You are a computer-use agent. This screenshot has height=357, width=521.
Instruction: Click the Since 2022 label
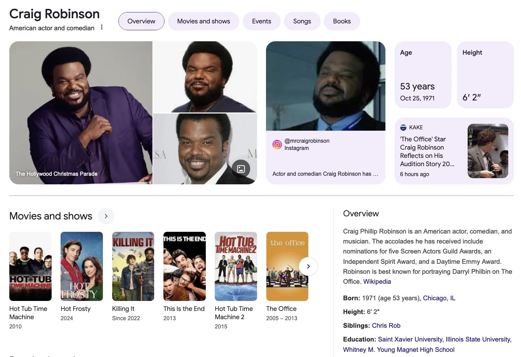(126, 318)
